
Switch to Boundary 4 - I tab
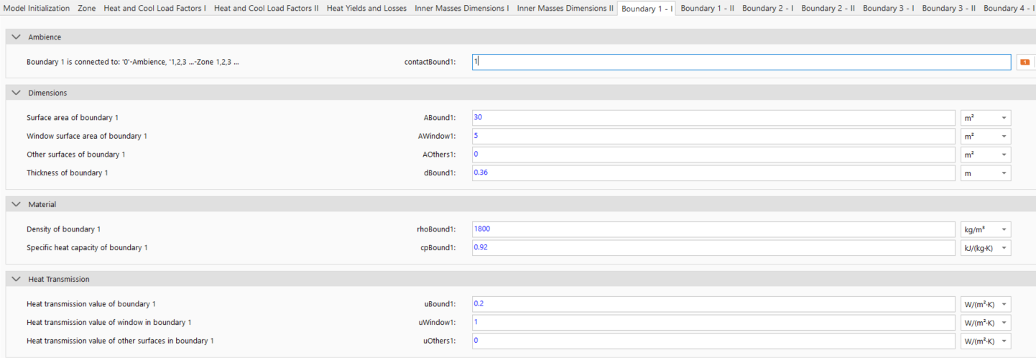pyautogui.click(x=1009, y=9)
